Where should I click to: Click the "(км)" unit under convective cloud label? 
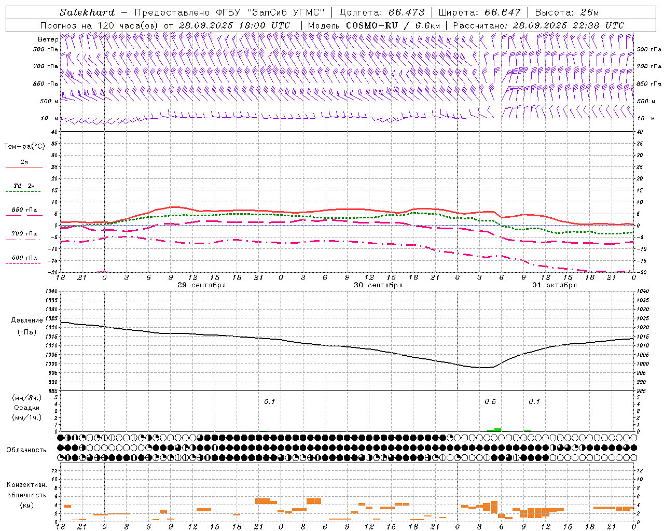[x=26, y=505]
